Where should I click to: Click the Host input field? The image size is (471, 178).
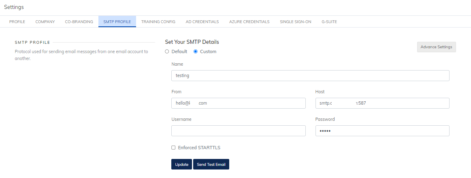tap(382, 103)
